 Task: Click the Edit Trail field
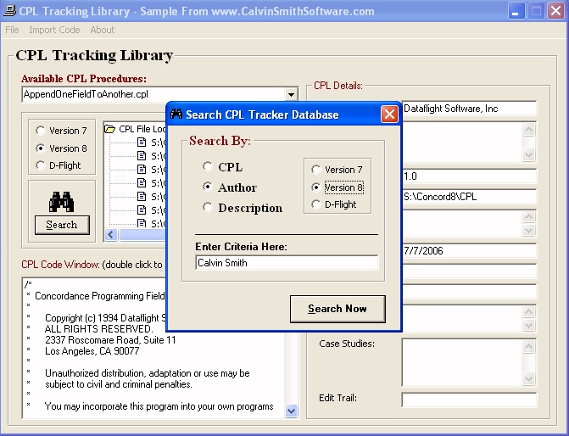coord(468,399)
